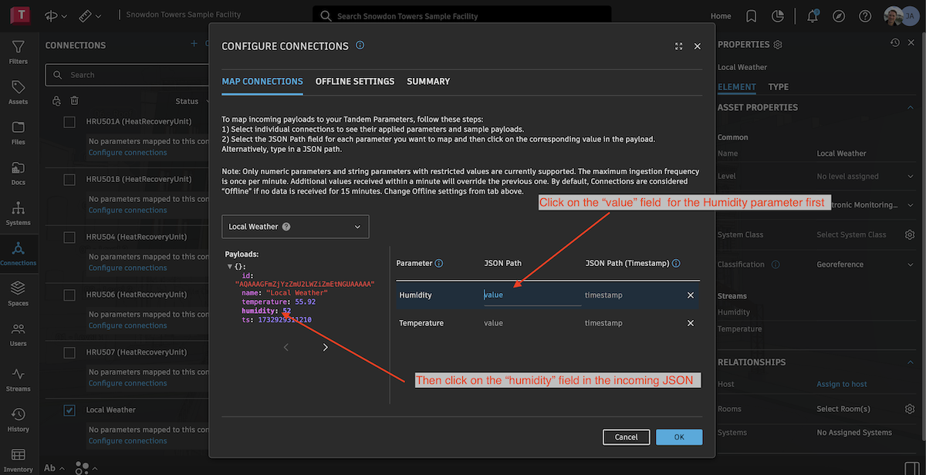Open the Local Weather connection dropdown

point(295,227)
